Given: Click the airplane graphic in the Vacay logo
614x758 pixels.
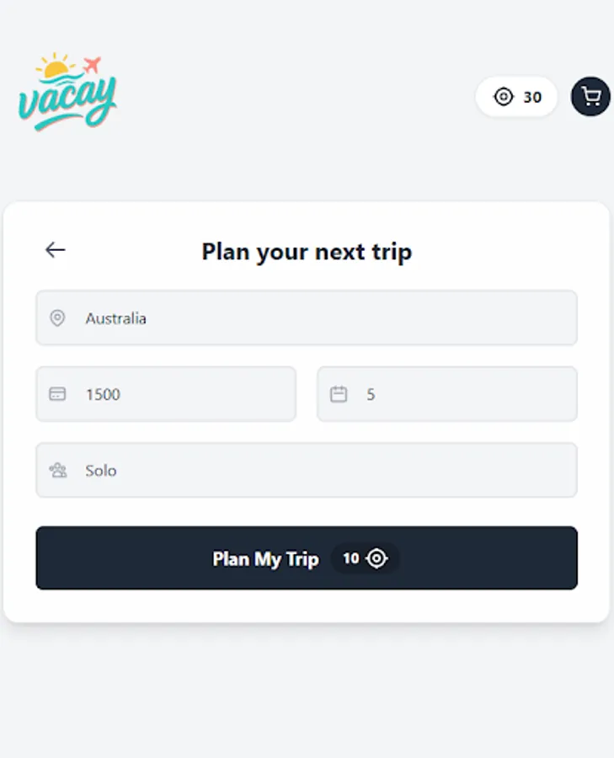Looking at the screenshot, I should pos(92,65).
